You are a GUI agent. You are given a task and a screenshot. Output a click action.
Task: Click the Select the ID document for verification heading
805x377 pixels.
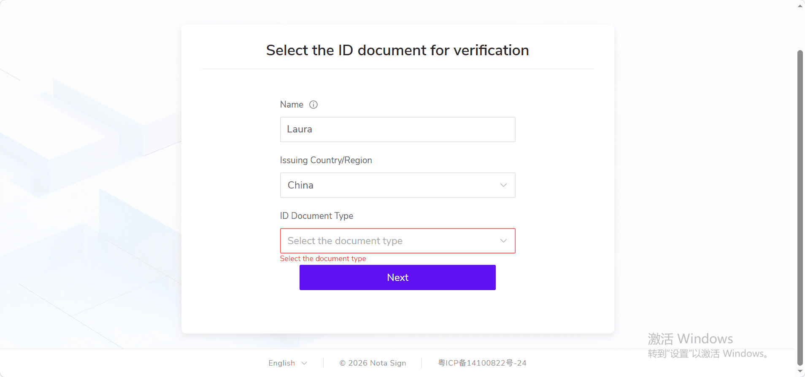[x=397, y=50]
